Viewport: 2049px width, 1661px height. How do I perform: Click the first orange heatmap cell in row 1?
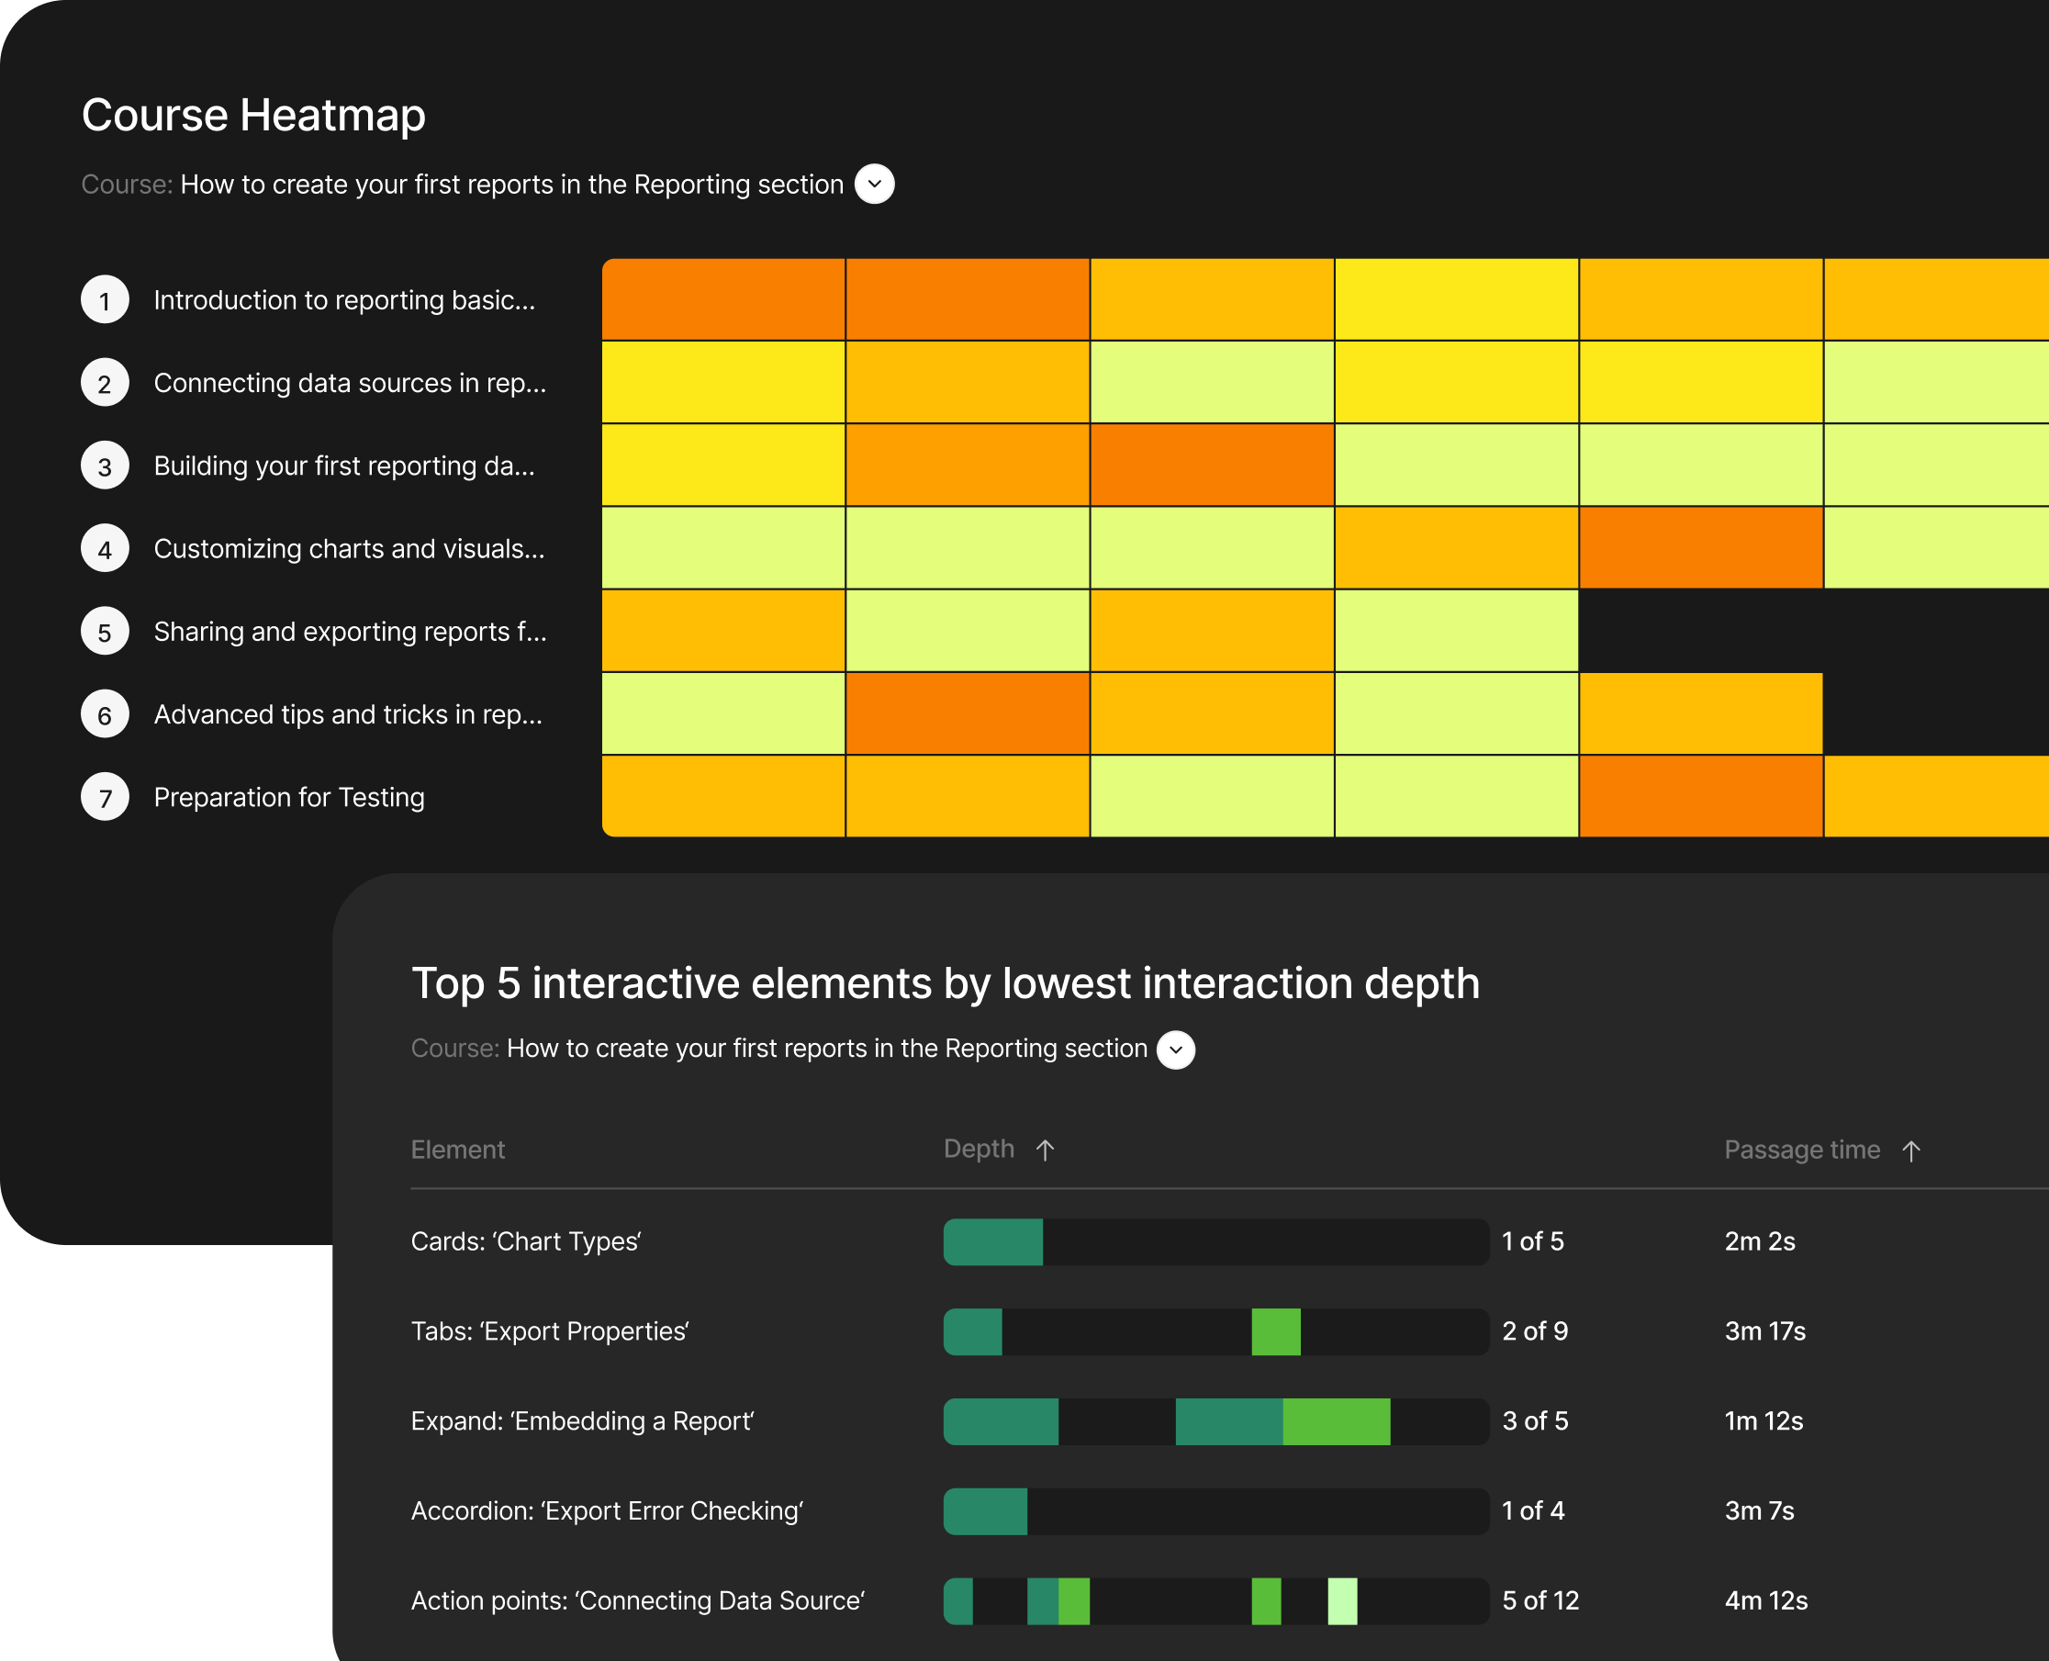click(723, 299)
